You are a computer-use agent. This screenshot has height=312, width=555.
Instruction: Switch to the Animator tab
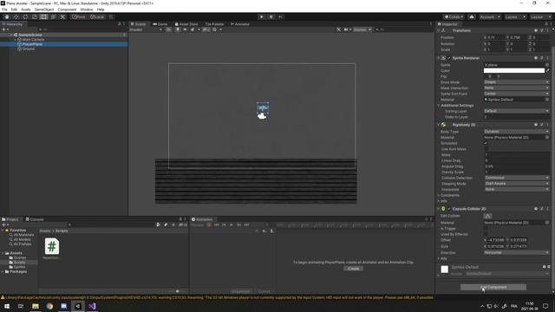(x=240, y=24)
